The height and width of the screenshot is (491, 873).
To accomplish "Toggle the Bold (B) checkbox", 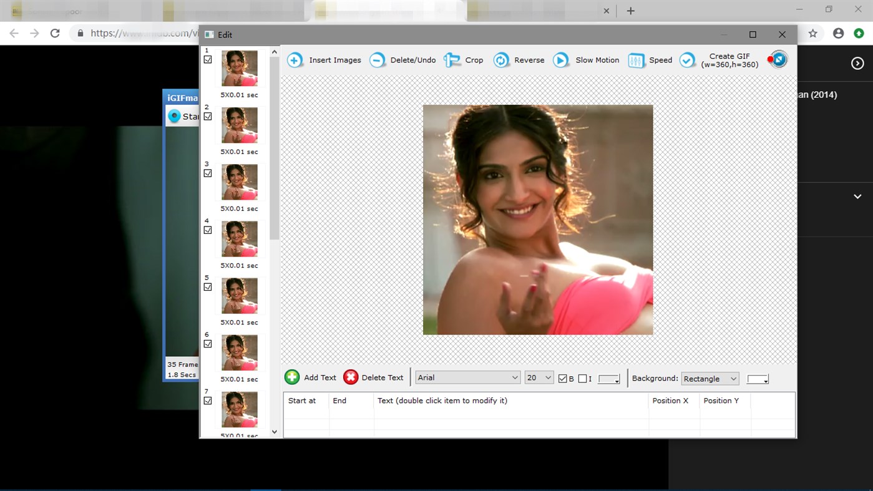I will click(x=563, y=379).
